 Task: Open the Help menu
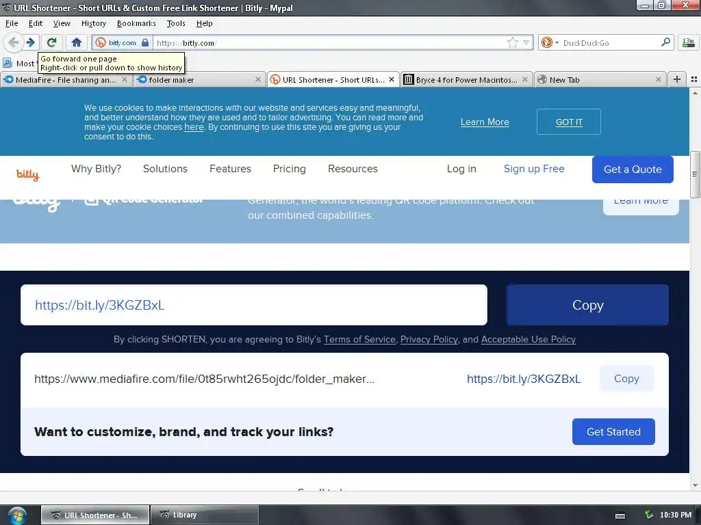click(x=204, y=23)
